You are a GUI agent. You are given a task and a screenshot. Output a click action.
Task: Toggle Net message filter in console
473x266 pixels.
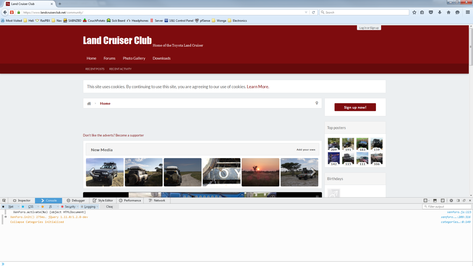point(11,207)
